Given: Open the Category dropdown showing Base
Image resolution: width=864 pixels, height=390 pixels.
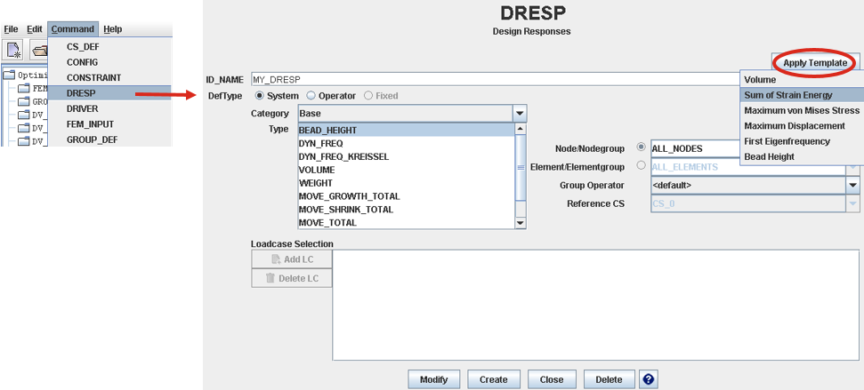Looking at the screenshot, I should (520, 114).
